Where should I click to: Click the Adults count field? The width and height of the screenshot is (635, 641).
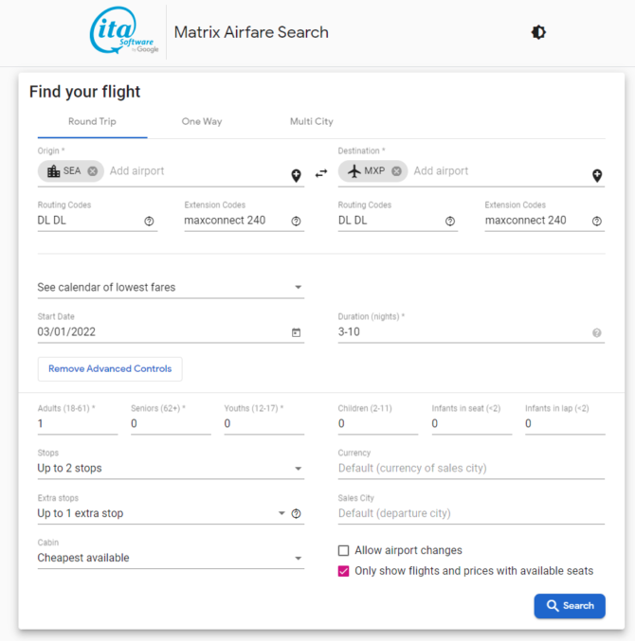tap(78, 423)
